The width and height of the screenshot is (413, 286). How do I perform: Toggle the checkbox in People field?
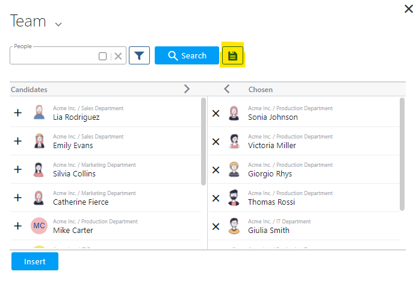click(x=102, y=56)
